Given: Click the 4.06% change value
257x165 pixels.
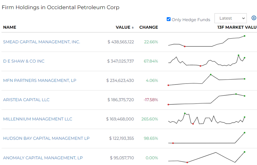Looking at the screenshot, I should click(x=152, y=81).
